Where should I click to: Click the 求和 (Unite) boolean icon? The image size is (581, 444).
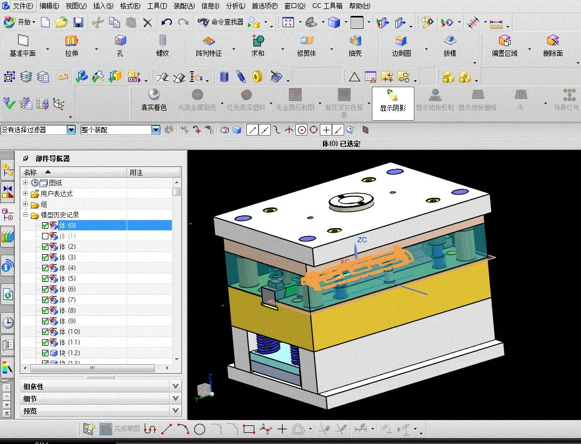click(x=258, y=41)
